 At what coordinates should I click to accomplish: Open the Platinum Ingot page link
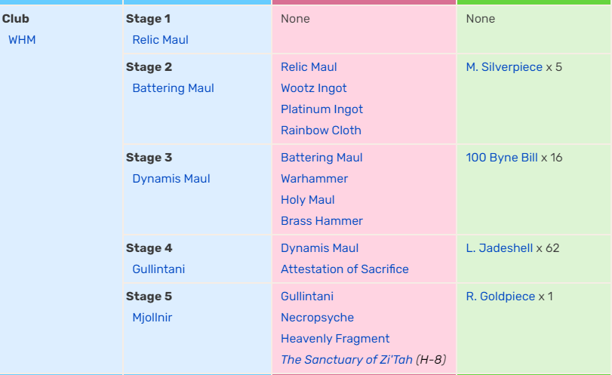(x=321, y=109)
